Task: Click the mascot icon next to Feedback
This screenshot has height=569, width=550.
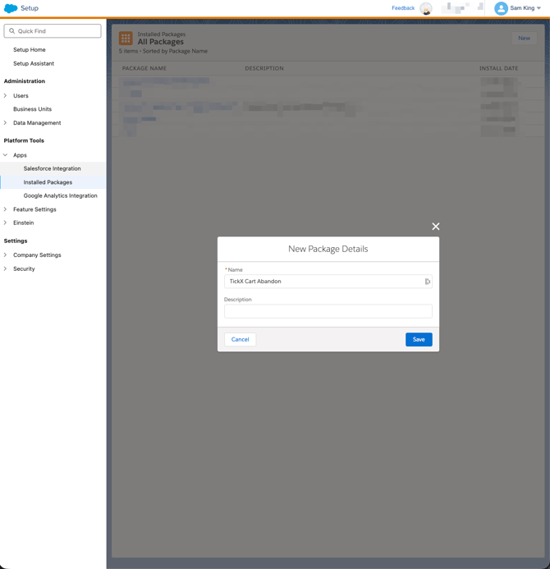Action: [x=426, y=9]
